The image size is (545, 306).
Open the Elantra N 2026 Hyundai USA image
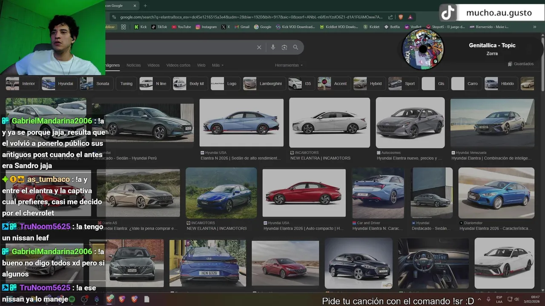click(x=241, y=123)
